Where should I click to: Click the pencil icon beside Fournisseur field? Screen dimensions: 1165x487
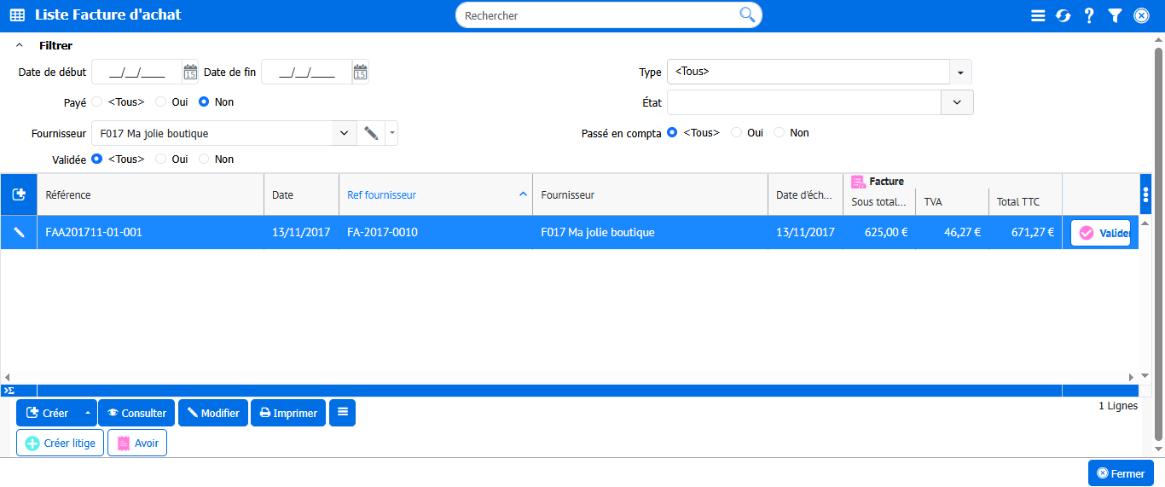370,133
